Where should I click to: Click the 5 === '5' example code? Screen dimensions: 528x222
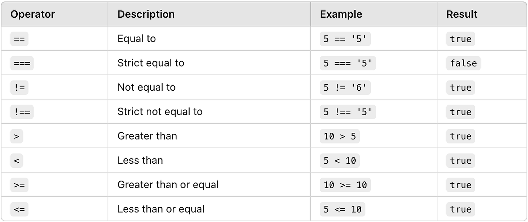point(348,63)
